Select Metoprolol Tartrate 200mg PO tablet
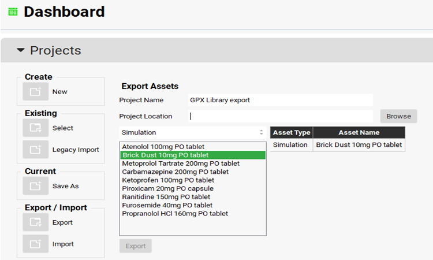The height and width of the screenshot is (260, 433). (x=181, y=164)
